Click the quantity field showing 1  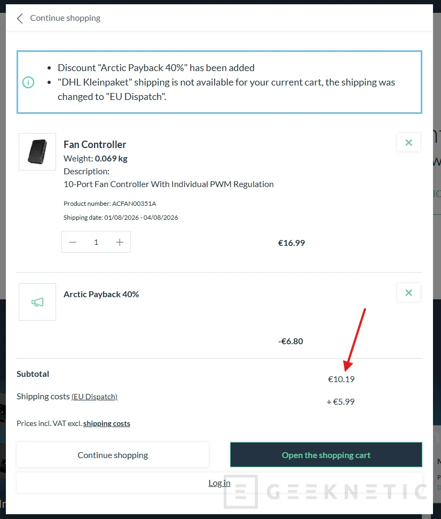(x=96, y=242)
